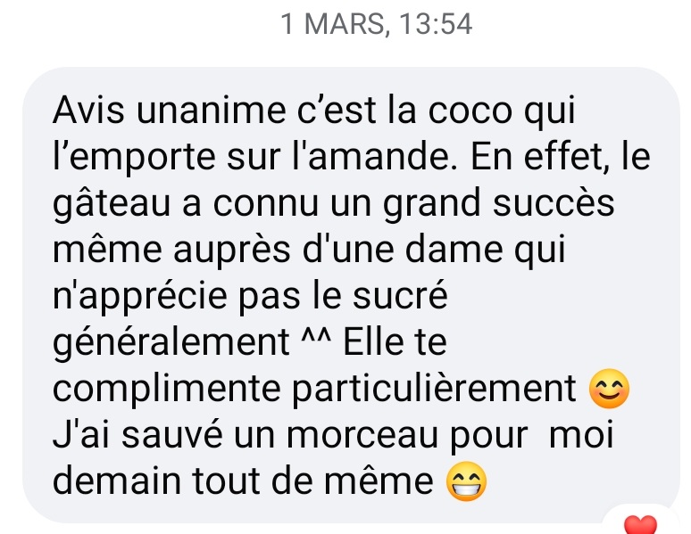
Task: Click the word "coco" in the message
Action: 470,111
